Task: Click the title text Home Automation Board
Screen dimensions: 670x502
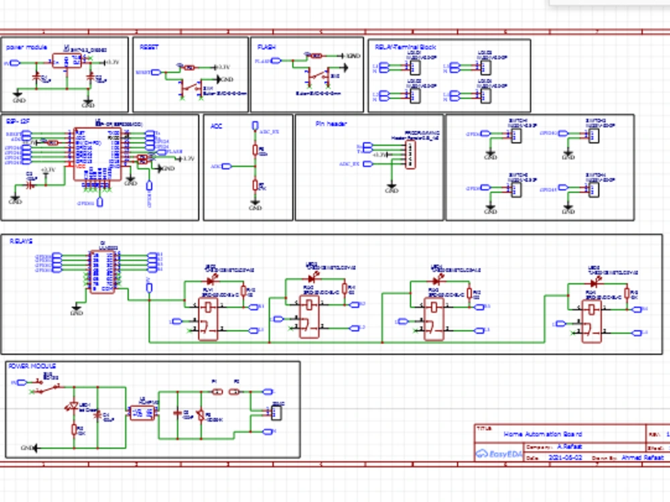Action: [543, 433]
